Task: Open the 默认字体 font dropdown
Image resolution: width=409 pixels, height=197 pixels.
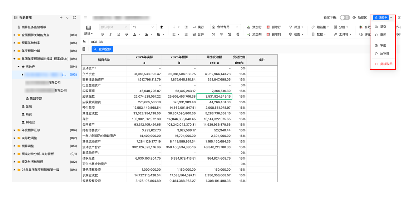Action: (114, 27)
